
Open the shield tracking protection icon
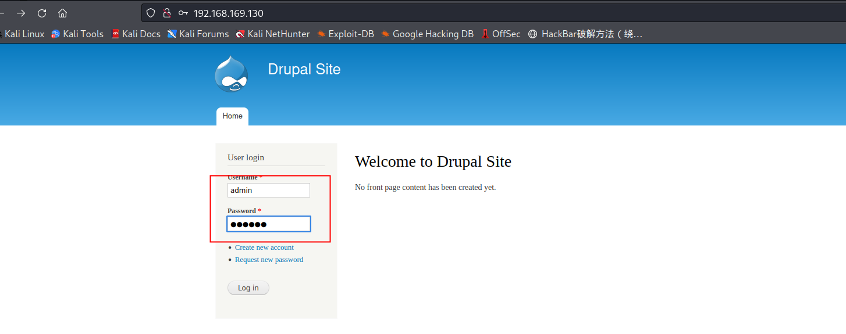pyautogui.click(x=151, y=13)
